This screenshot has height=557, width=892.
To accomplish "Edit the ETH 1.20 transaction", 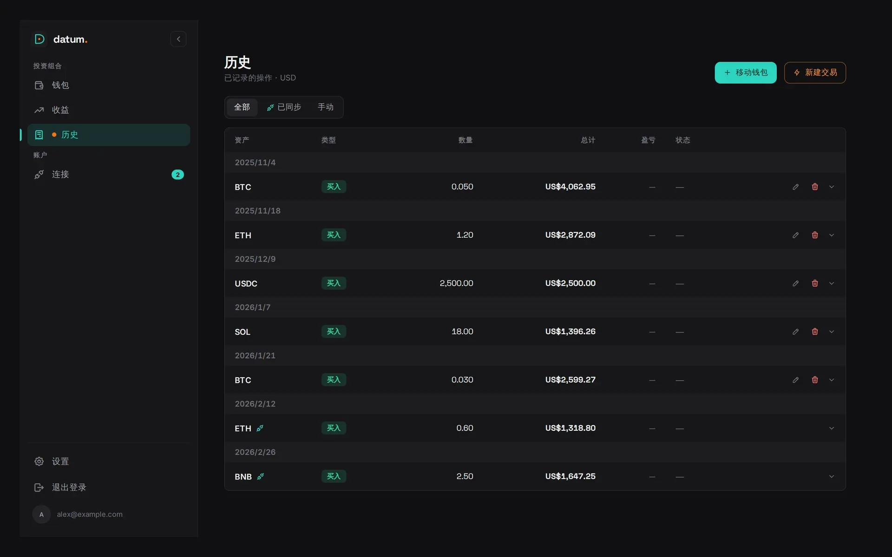I will 795,235.
